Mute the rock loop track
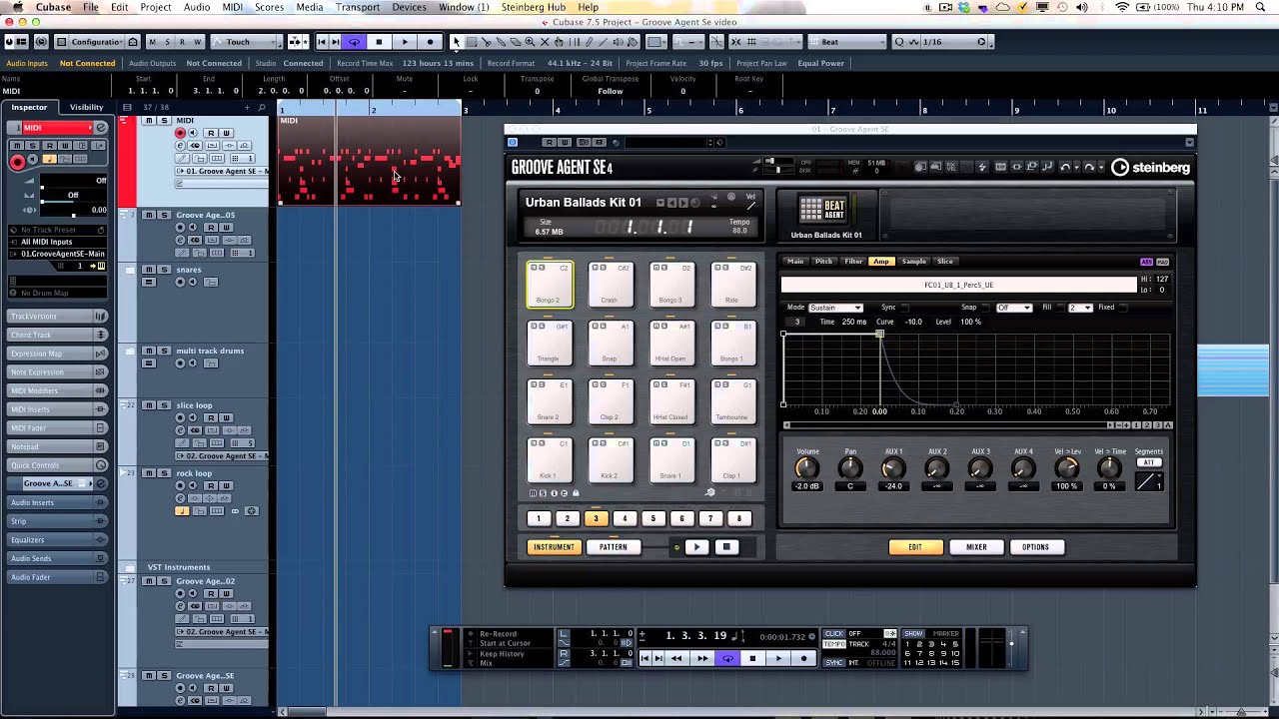 click(149, 474)
